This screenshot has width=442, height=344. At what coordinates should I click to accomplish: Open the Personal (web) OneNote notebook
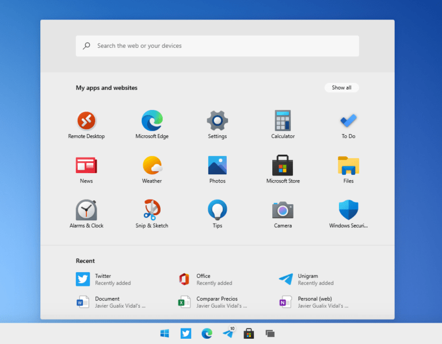[314, 302]
